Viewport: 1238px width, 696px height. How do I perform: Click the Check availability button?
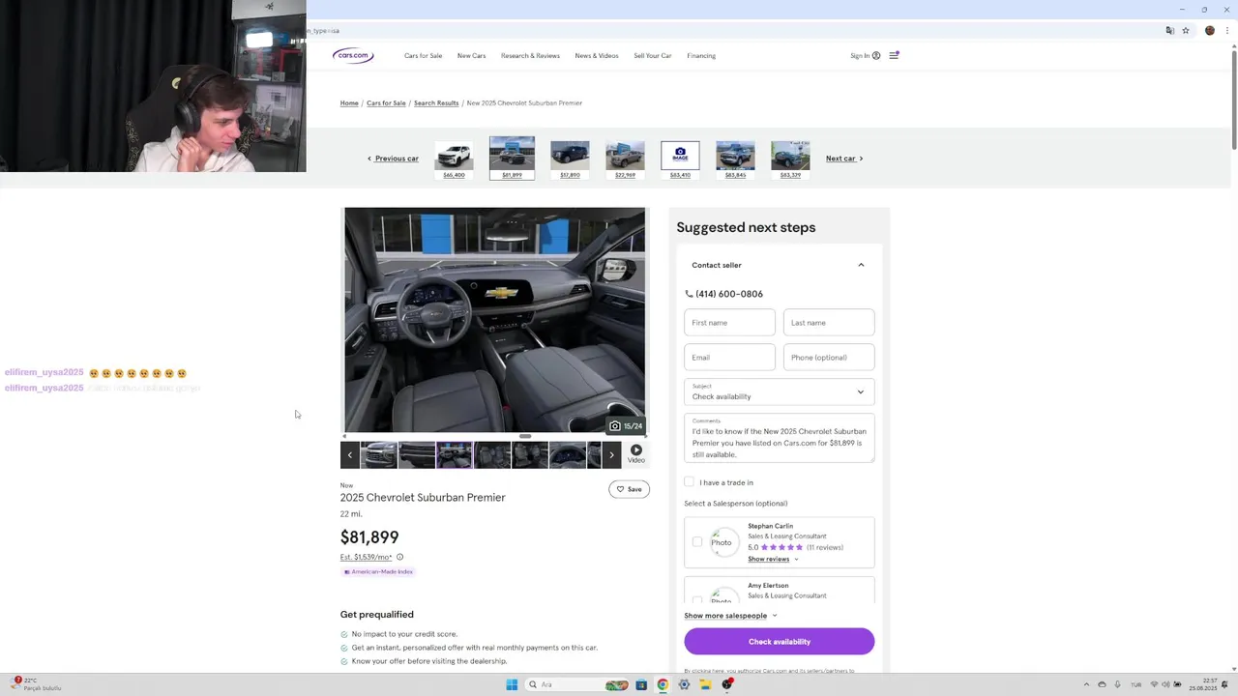780,642
